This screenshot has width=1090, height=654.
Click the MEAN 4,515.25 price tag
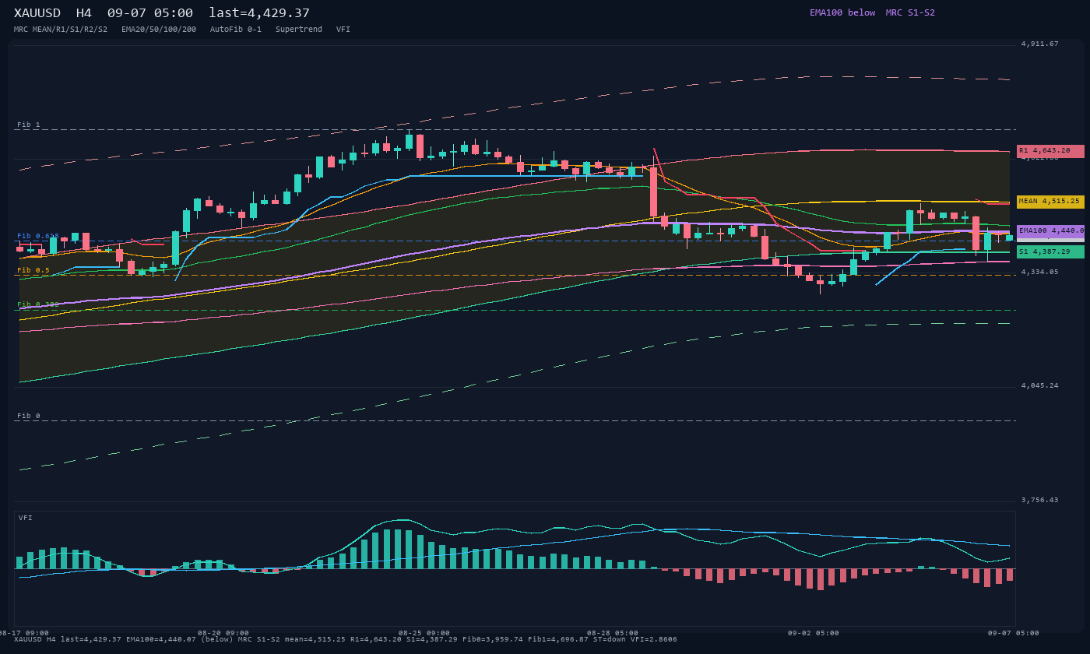point(1050,202)
